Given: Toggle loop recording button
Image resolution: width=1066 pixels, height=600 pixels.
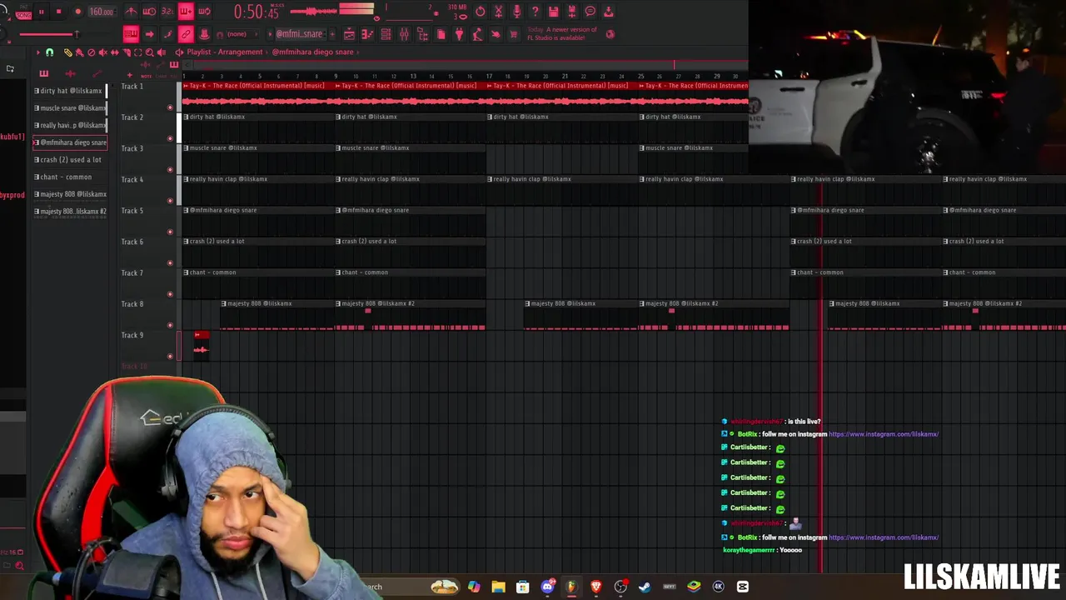Looking at the screenshot, I should 204,12.
